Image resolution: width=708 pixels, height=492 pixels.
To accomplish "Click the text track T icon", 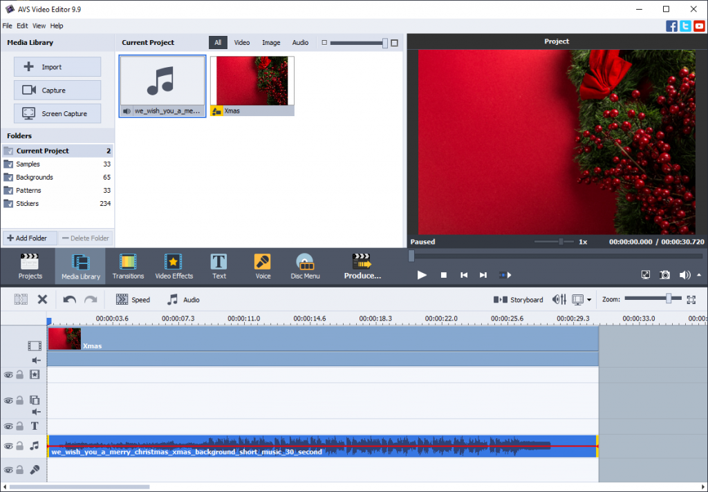I will 35,426.
